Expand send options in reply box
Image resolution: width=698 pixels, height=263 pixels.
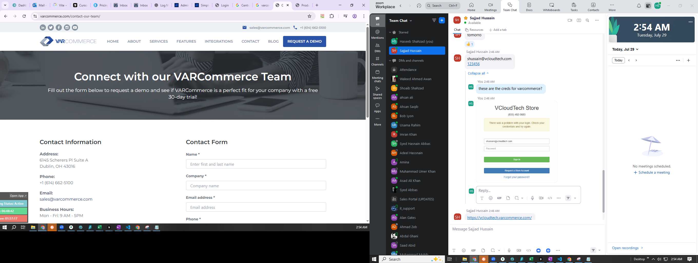(x=575, y=198)
